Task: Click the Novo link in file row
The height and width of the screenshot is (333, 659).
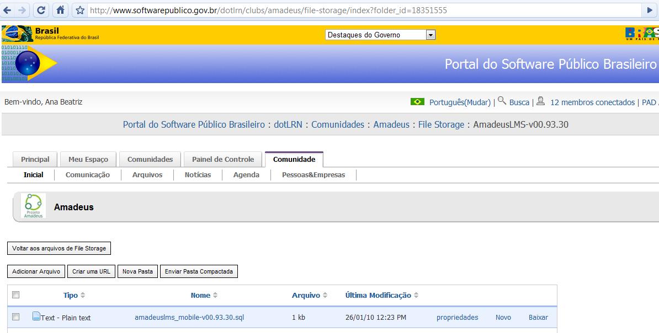Action: (503, 317)
